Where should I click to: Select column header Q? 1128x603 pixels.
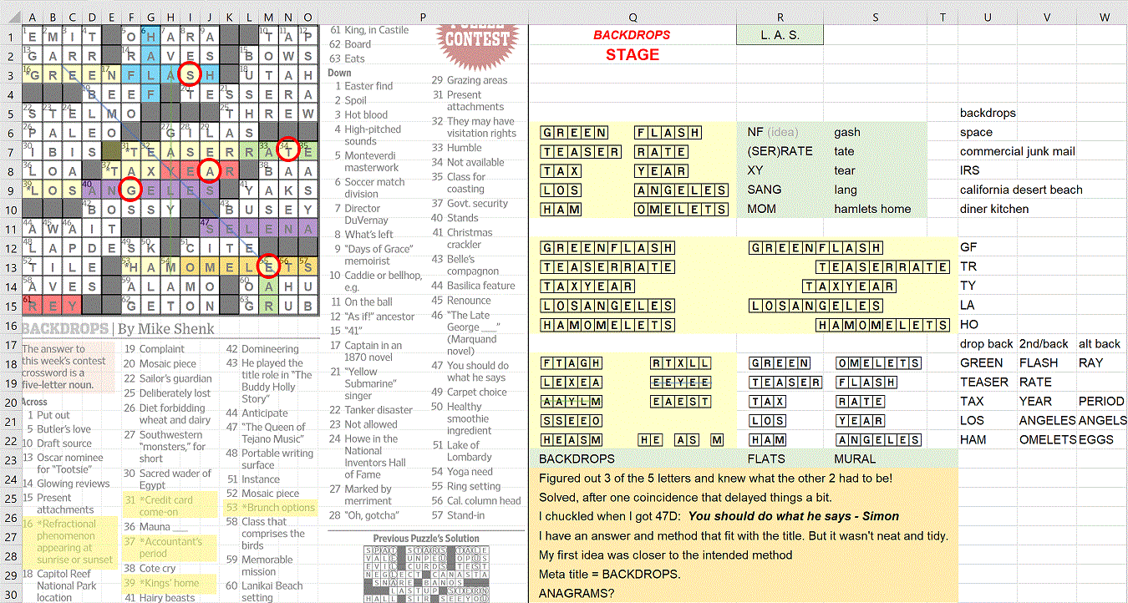[633, 17]
